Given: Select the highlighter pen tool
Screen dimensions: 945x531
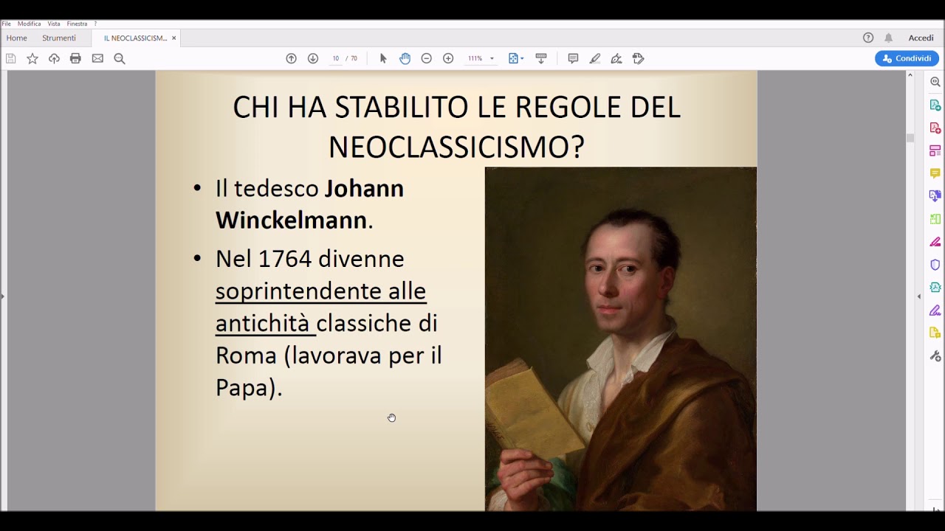Looking at the screenshot, I should click(595, 58).
